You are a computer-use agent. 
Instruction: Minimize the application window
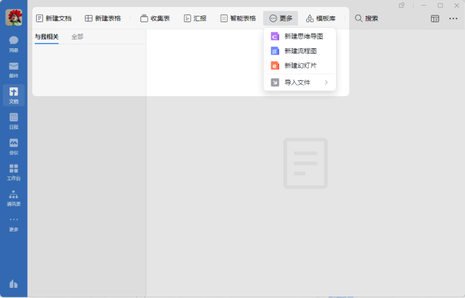tap(424, 5)
